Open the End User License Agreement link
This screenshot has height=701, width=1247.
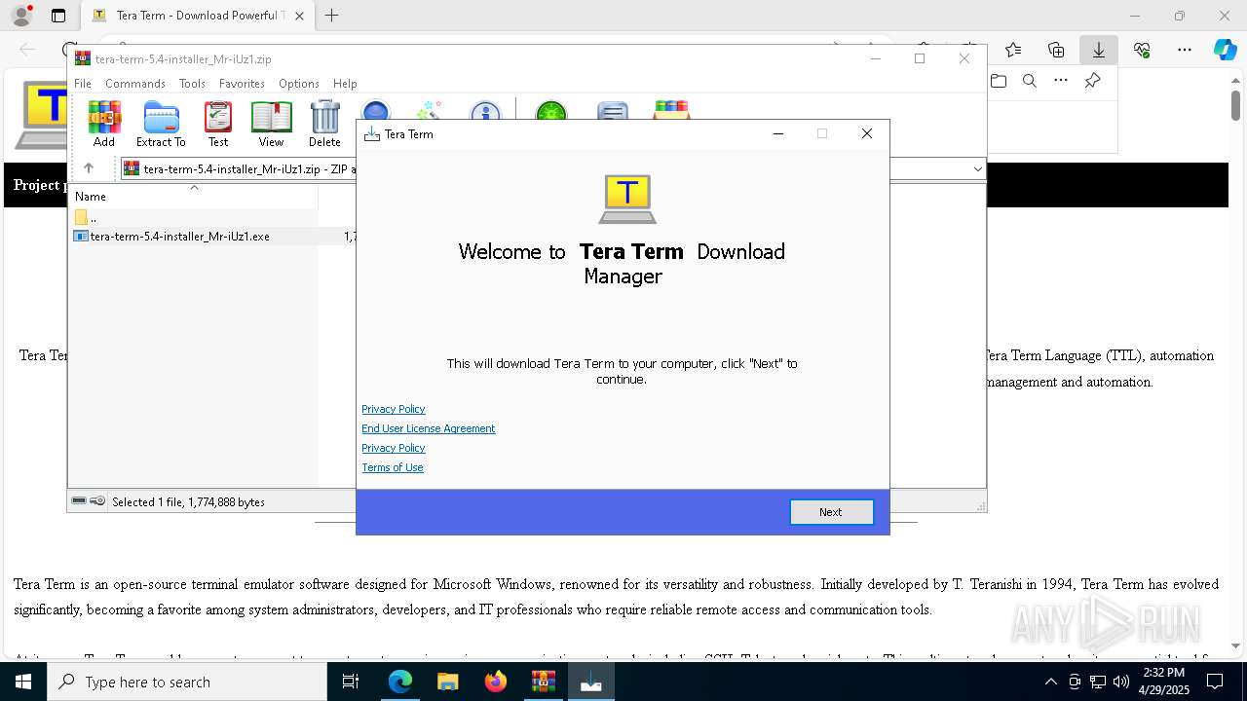click(429, 428)
